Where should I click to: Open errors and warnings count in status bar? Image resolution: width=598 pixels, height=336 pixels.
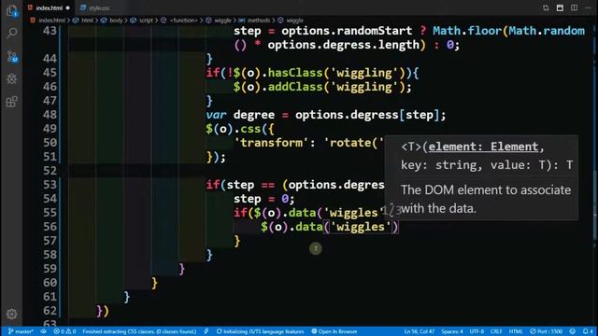[x=64, y=331]
